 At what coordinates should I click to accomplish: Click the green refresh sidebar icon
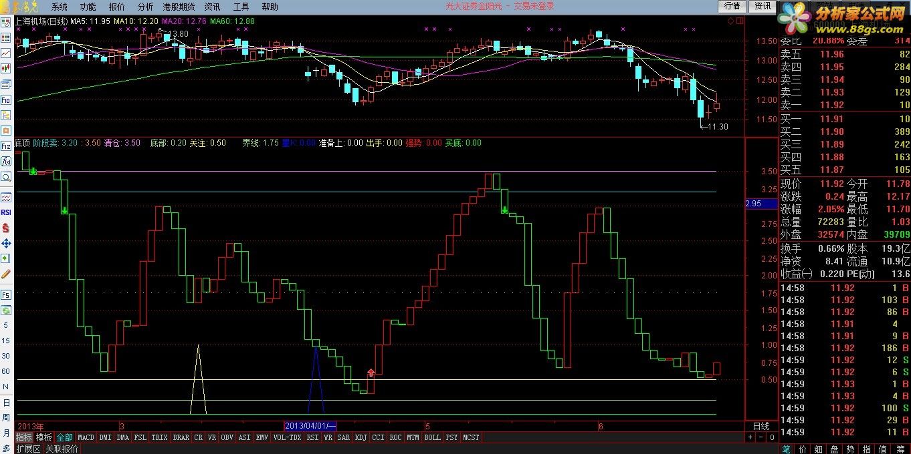click(6, 310)
